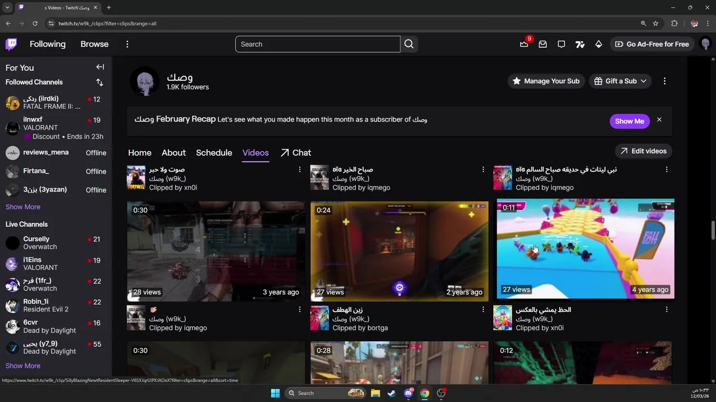
Task: Bookmark this page with star icon
Action: pos(656,23)
